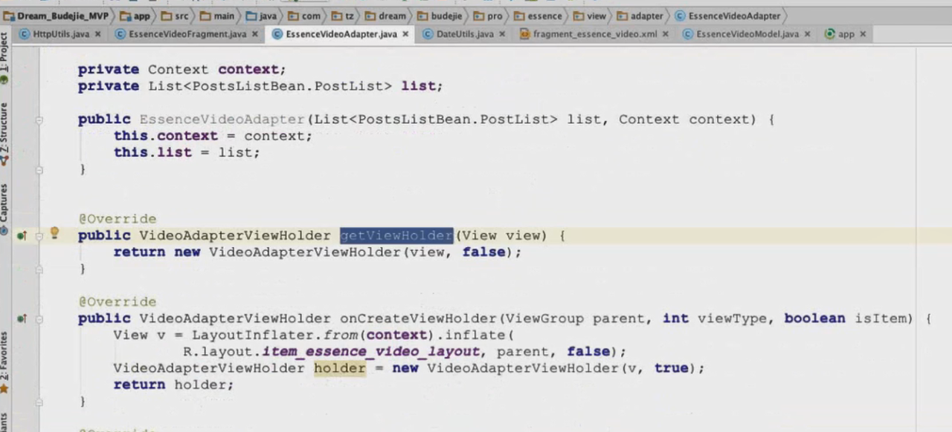Viewport: 952px width, 432px height.
Task: Click the selected getViewHolder method name
Action: (396, 235)
